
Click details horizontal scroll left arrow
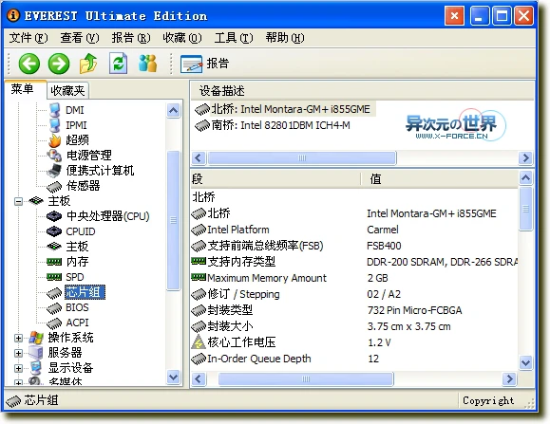(x=199, y=378)
